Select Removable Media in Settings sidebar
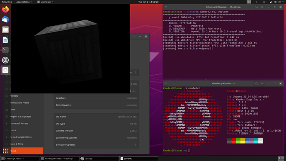 [23, 103]
